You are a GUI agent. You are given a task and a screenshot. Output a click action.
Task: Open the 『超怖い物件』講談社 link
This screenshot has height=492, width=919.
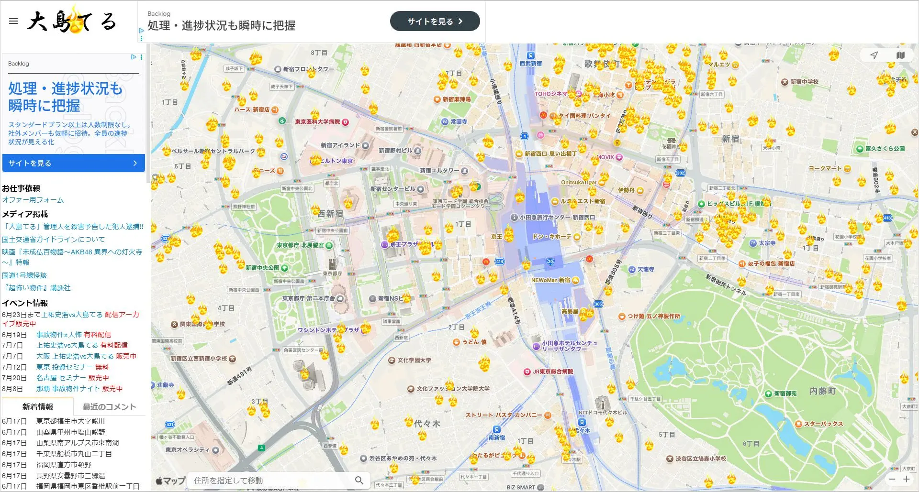point(36,287)
